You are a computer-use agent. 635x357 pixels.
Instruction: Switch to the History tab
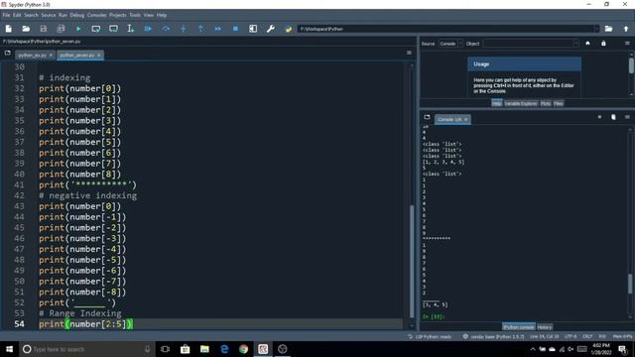(x=545, y=327)
